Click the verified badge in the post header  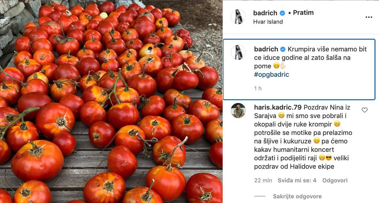283,13
